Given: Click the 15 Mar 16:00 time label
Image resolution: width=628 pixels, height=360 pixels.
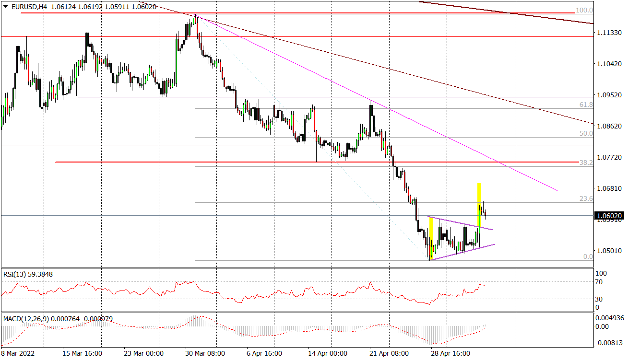Looking at the screenshot, I should click(83, 354).
